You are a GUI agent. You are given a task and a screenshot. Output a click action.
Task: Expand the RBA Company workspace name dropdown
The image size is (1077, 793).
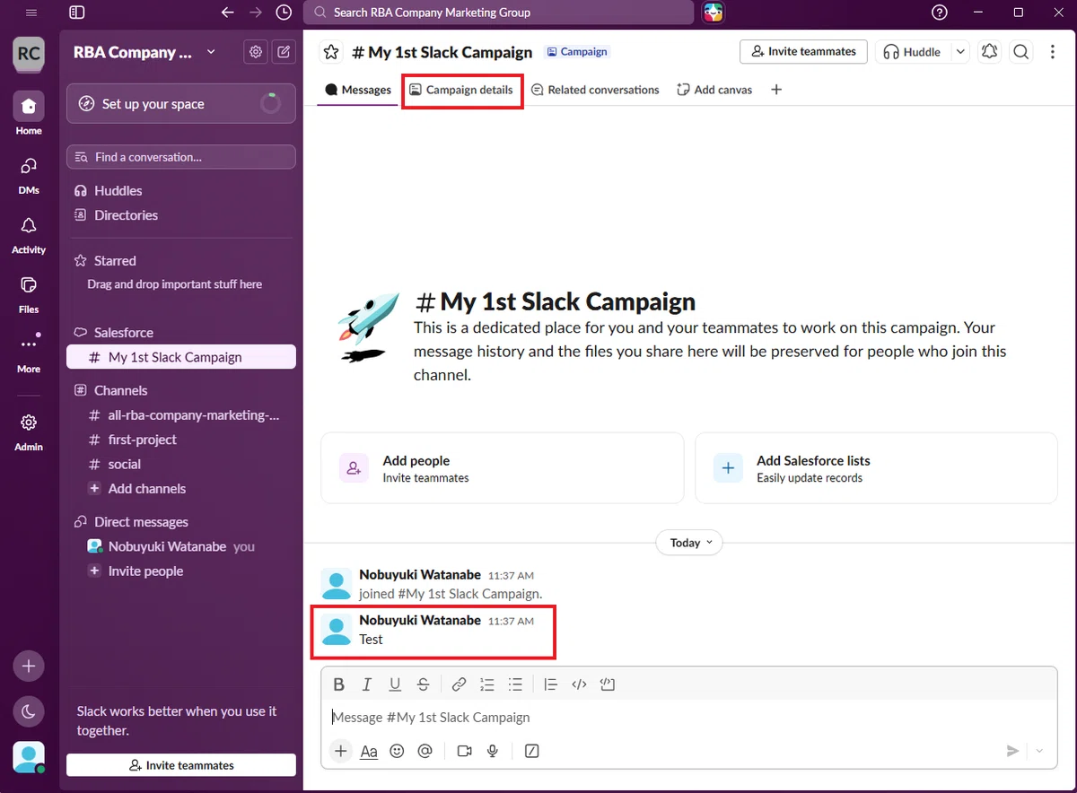click(x=144, y=52)
